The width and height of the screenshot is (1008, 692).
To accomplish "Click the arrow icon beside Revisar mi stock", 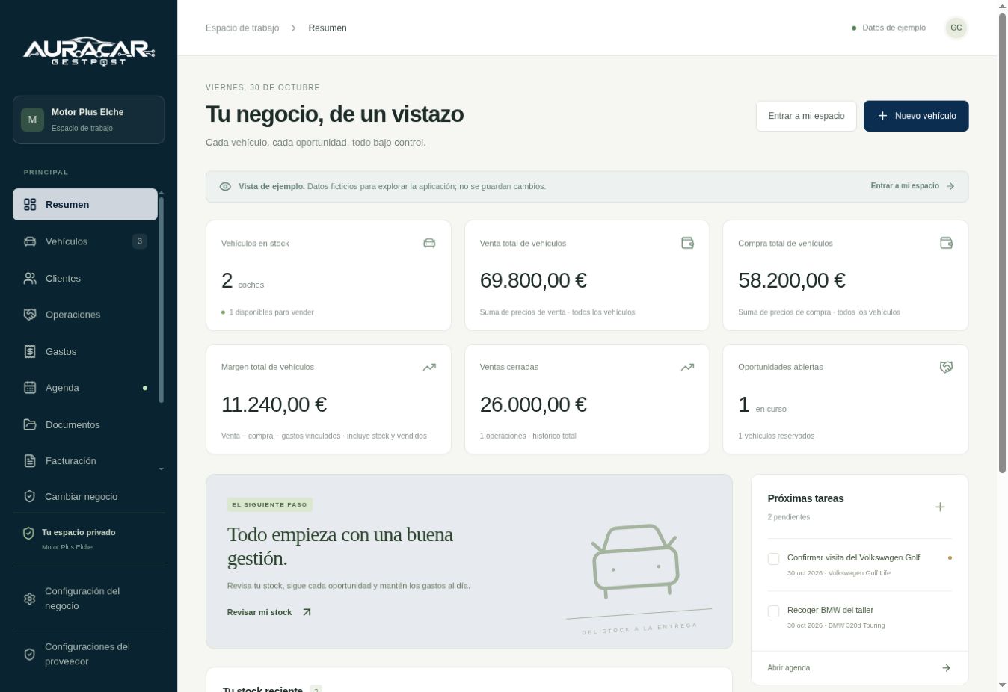I will [x=307, y=612].
